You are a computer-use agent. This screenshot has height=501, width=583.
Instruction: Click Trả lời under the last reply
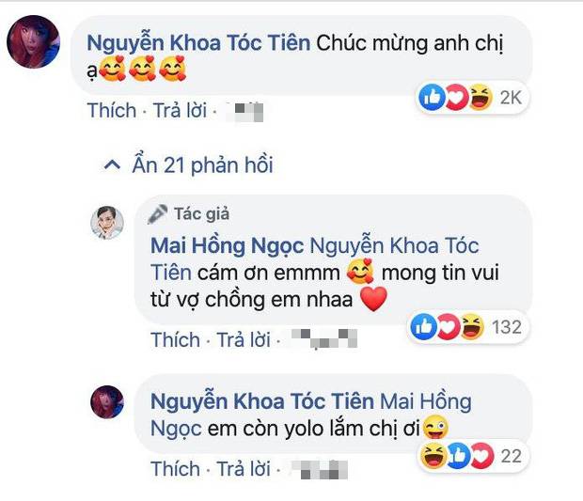(x=243, y=468)
